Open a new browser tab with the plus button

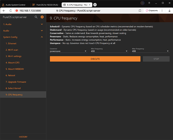click(95, 5)
